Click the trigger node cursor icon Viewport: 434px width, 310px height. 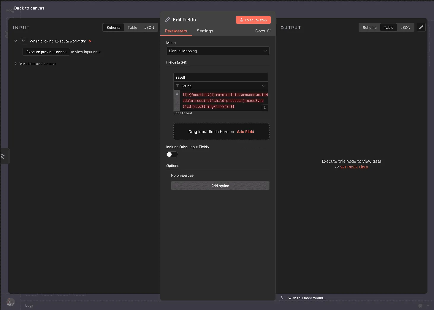click(x=23, y=41)
